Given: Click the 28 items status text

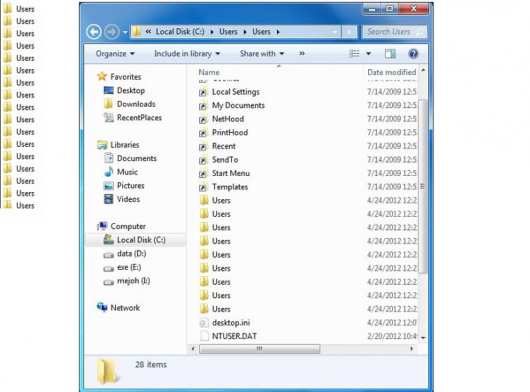Looking at the screenshot, I should pos(151,364).
